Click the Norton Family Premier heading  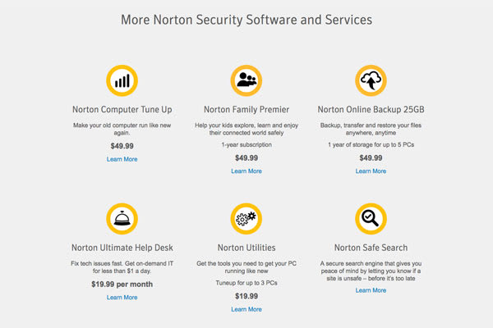pyautogui.click(x=246, y=109)
